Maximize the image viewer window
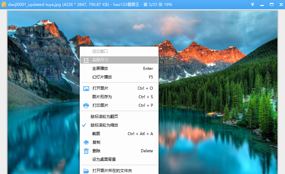This screenshot has height=174, width=285. point(272,5)
